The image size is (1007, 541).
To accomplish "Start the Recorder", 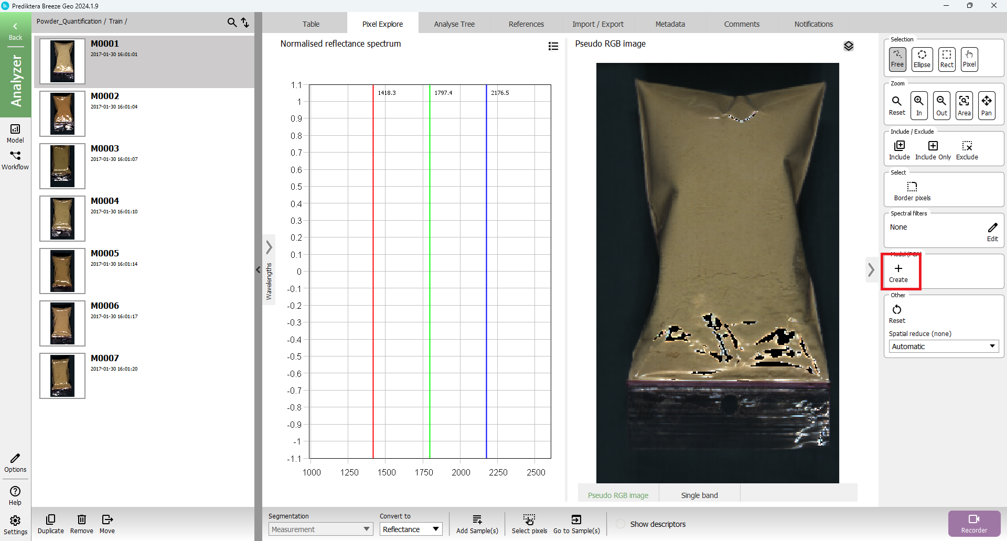I will (x=974, y=523).
